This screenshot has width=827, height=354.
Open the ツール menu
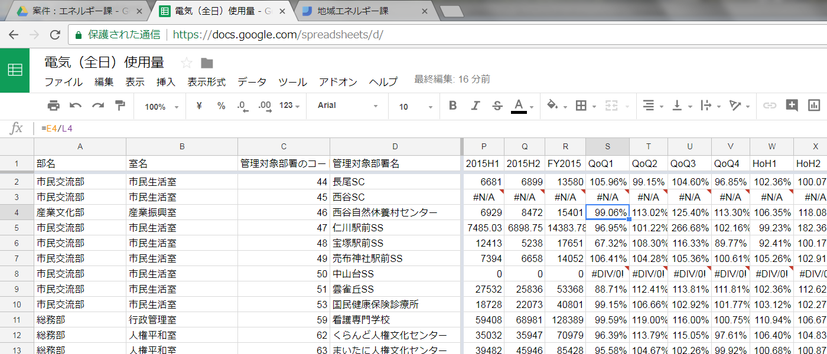[292, 82]
